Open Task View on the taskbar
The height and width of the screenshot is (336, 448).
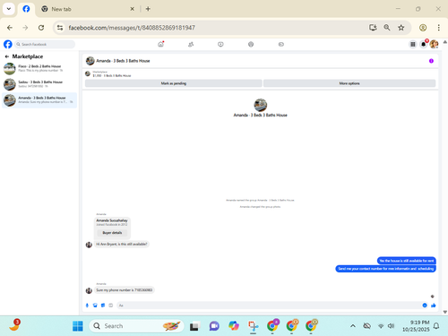(194, 326)
